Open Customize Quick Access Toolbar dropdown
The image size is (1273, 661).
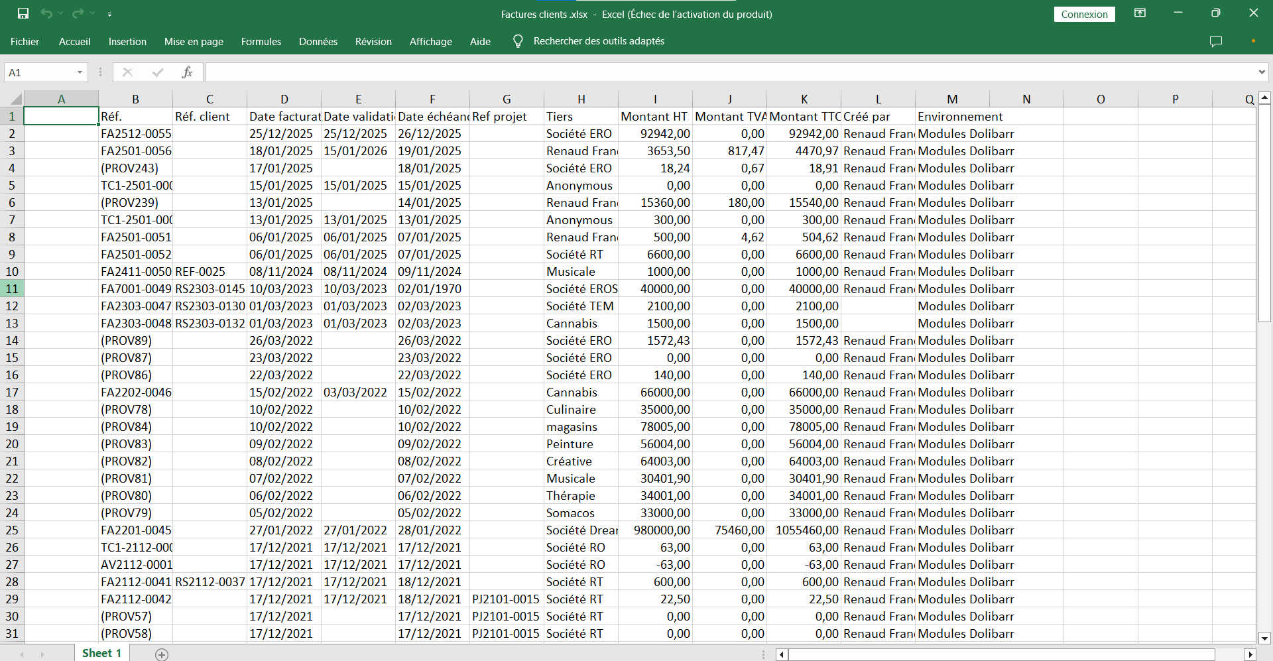coord(109,14)
